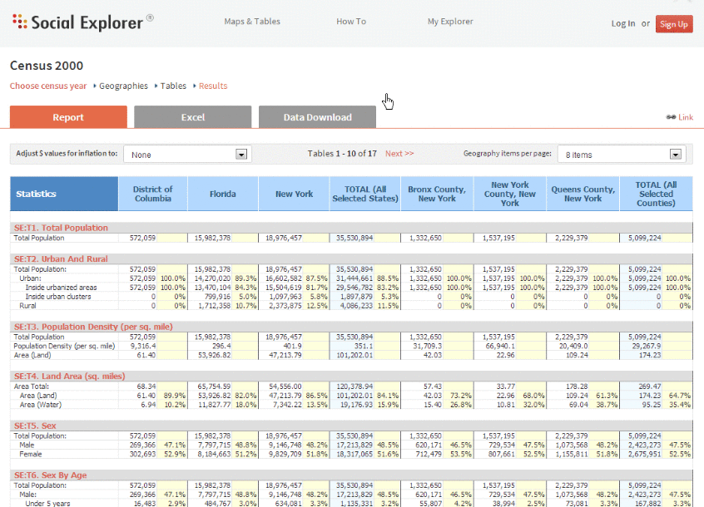
Task: Click Tables 1 - 10 of 17 indicator
Action: click(342, 153)
